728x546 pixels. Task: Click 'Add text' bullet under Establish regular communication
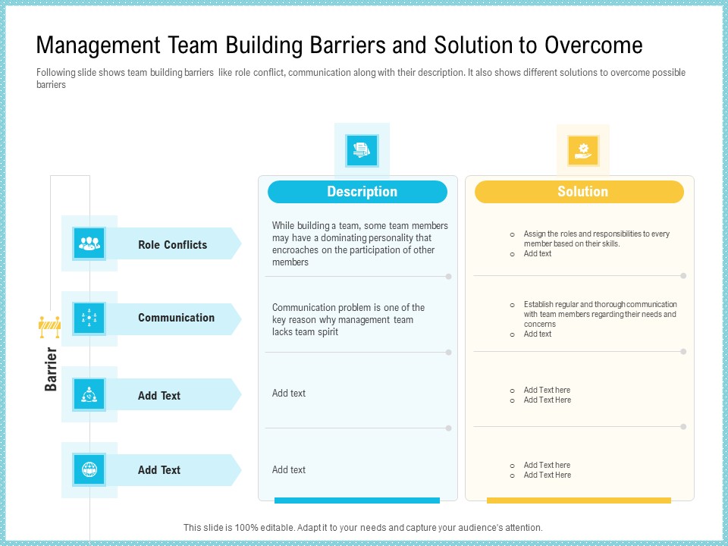(x=537, y=334)
